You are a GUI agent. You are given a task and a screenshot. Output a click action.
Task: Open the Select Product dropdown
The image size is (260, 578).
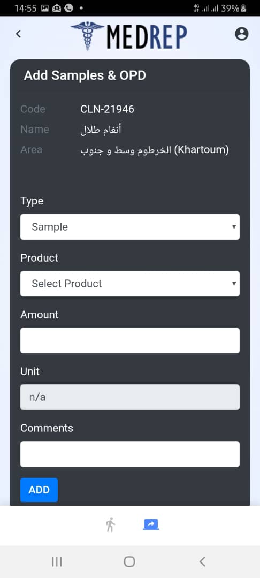[x=130, y=284]
